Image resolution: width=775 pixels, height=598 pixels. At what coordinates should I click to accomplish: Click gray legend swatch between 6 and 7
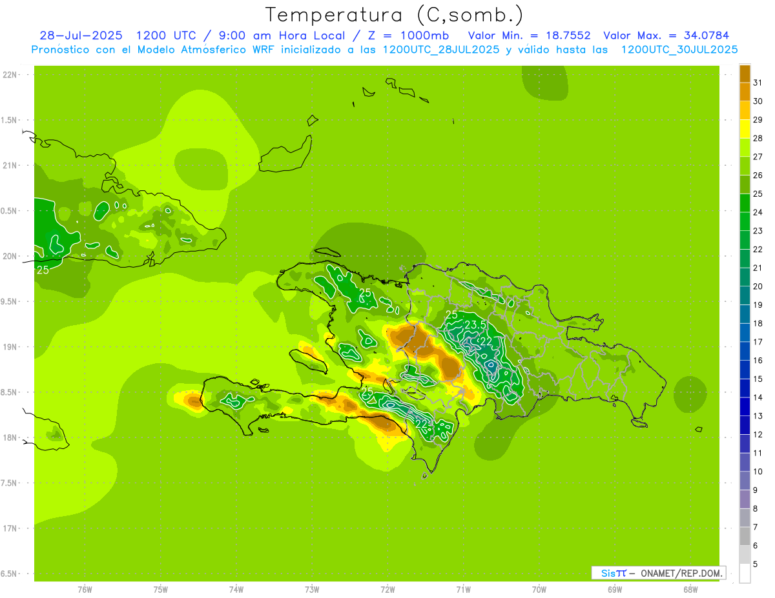pyautogui.click(x=745, y=536)
